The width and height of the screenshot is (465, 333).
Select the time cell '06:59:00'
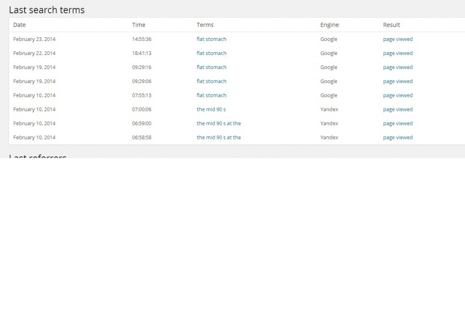[142, 123]
